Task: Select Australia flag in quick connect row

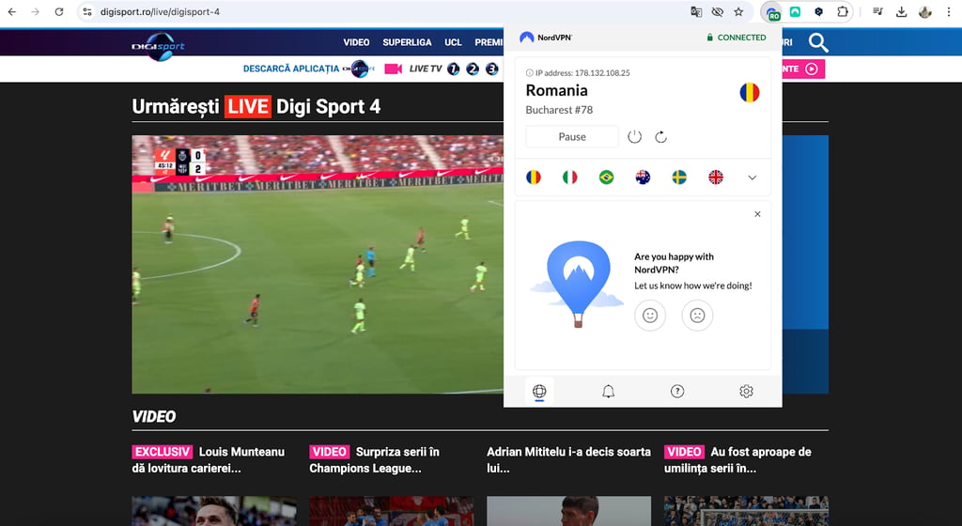Action: 643,178
